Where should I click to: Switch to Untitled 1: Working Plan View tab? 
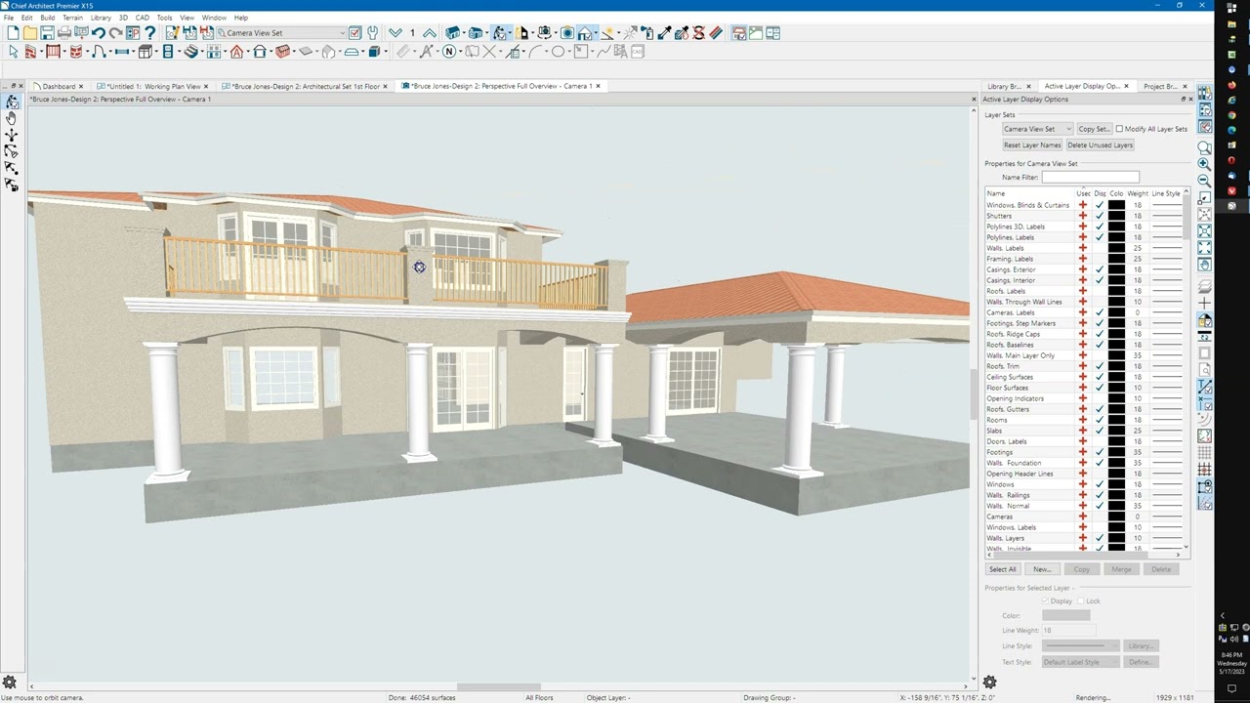[x=153, y=86]
